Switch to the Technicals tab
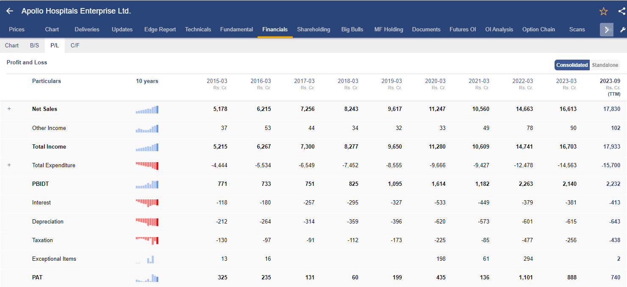The height and width of the screenshot is (287, 627). point(198,30)
